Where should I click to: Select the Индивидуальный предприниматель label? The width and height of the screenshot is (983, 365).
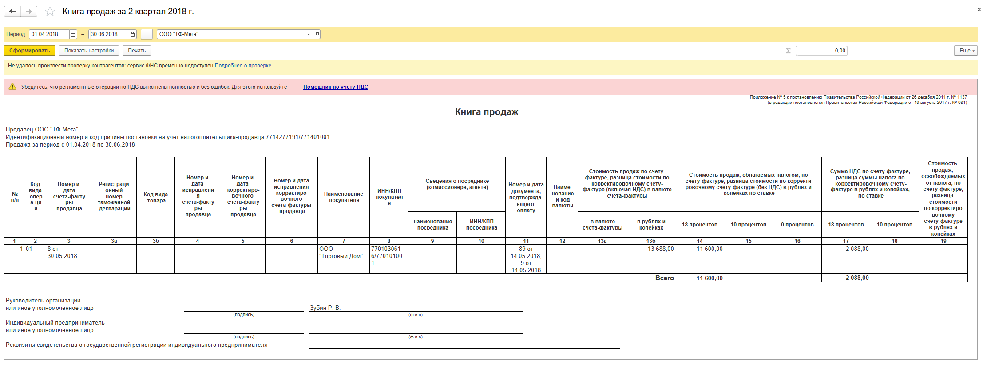(x=55, y=323)
